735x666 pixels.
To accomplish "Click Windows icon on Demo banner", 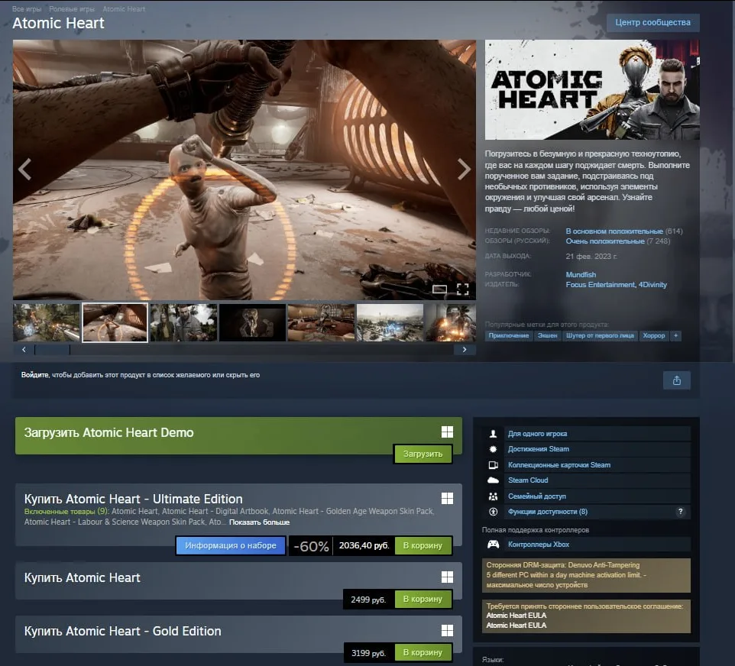I will click(x=447, y=432).
